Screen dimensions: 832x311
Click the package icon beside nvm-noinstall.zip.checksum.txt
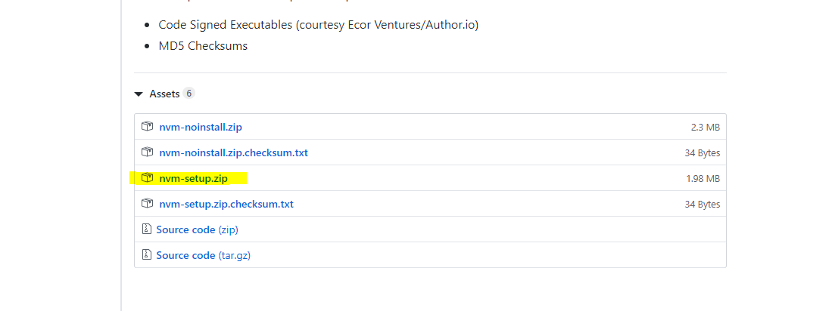[x=147, y=152]
